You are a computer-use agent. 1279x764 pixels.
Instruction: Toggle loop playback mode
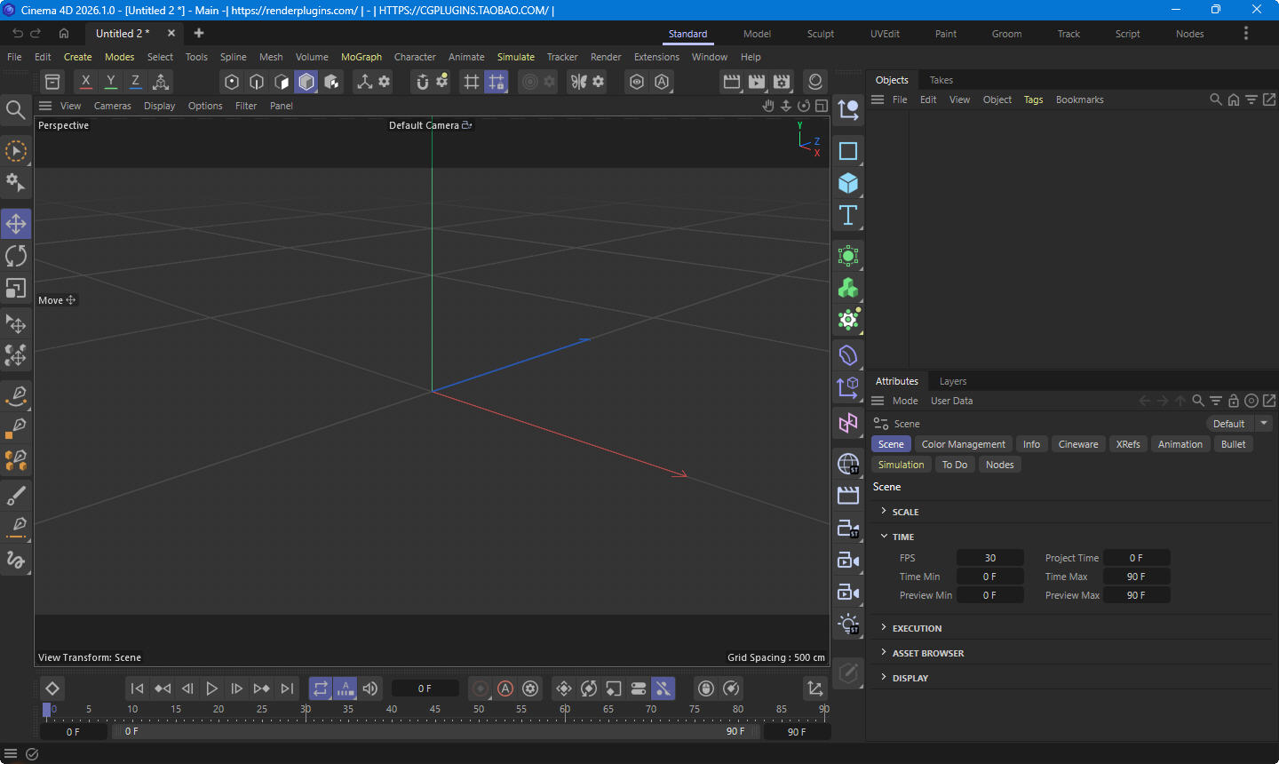(321, 688)
